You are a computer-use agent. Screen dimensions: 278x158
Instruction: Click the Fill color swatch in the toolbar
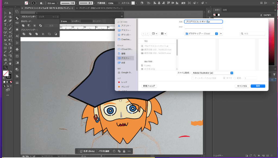click(5, 73)
